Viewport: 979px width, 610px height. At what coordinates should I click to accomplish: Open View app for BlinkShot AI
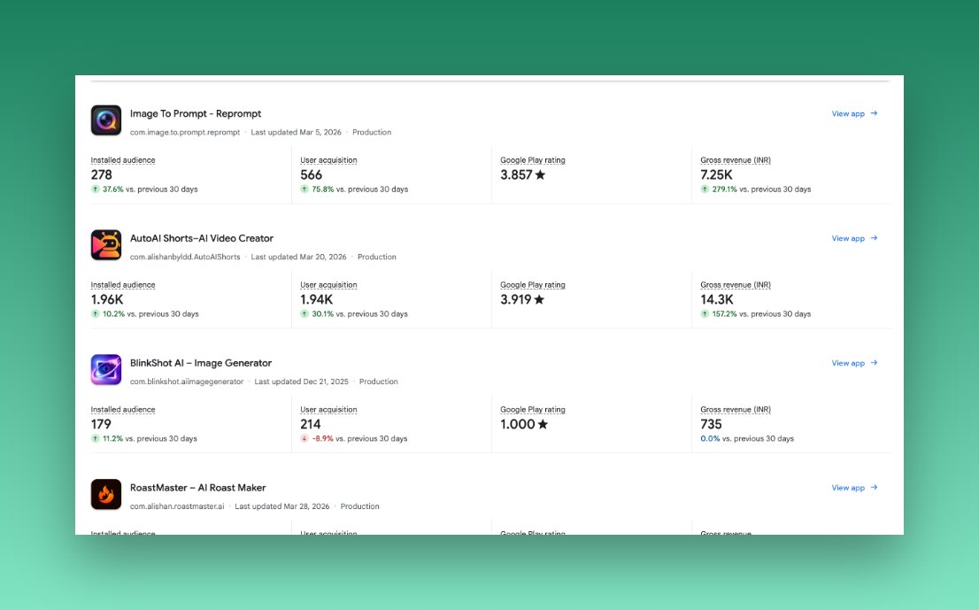(854, 363)
